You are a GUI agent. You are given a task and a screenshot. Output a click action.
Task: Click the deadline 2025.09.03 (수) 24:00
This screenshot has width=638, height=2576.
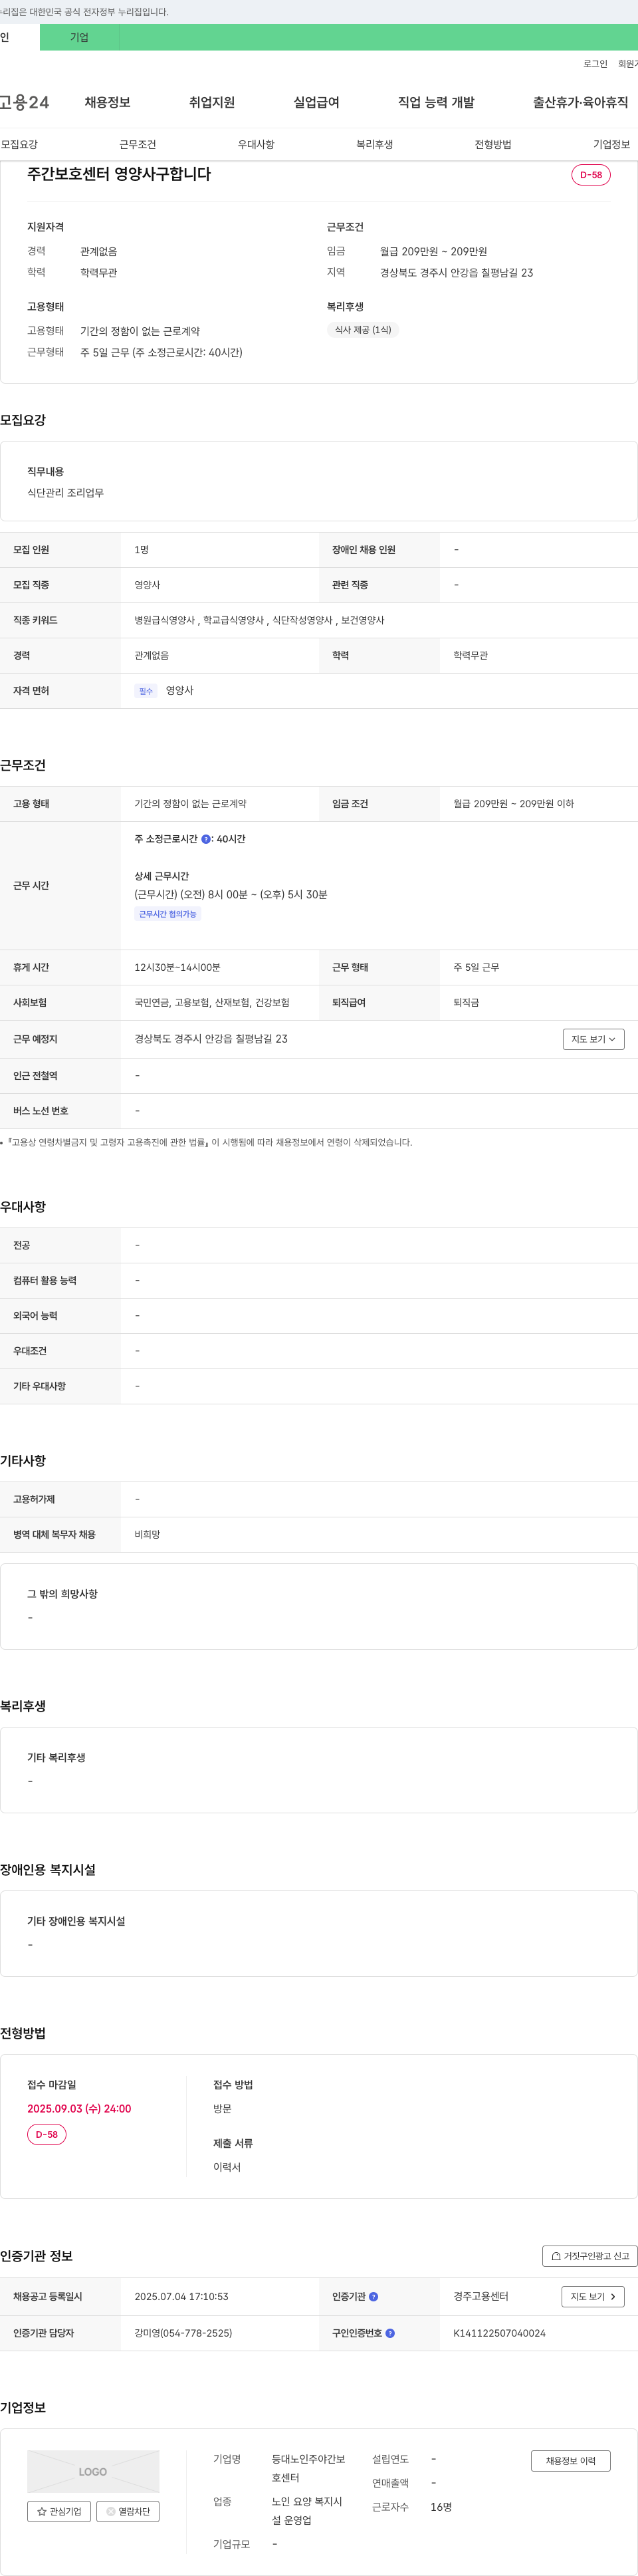pos(79,2108)
